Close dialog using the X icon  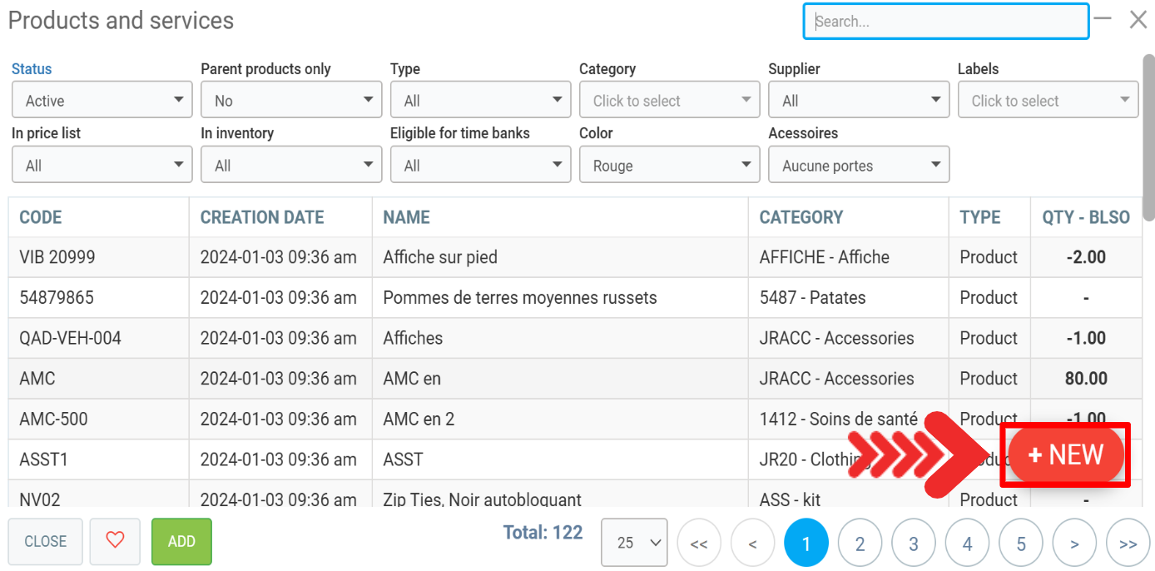coord(1138,20)
